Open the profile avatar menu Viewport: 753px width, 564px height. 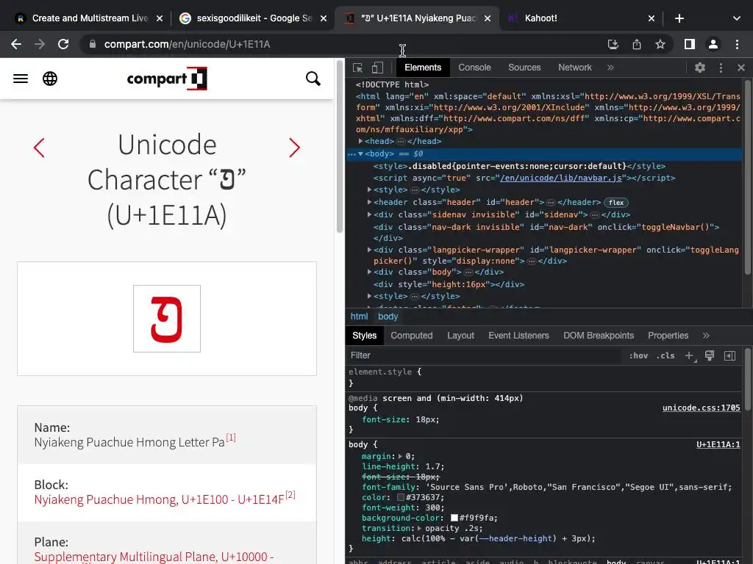pos(713,44)
